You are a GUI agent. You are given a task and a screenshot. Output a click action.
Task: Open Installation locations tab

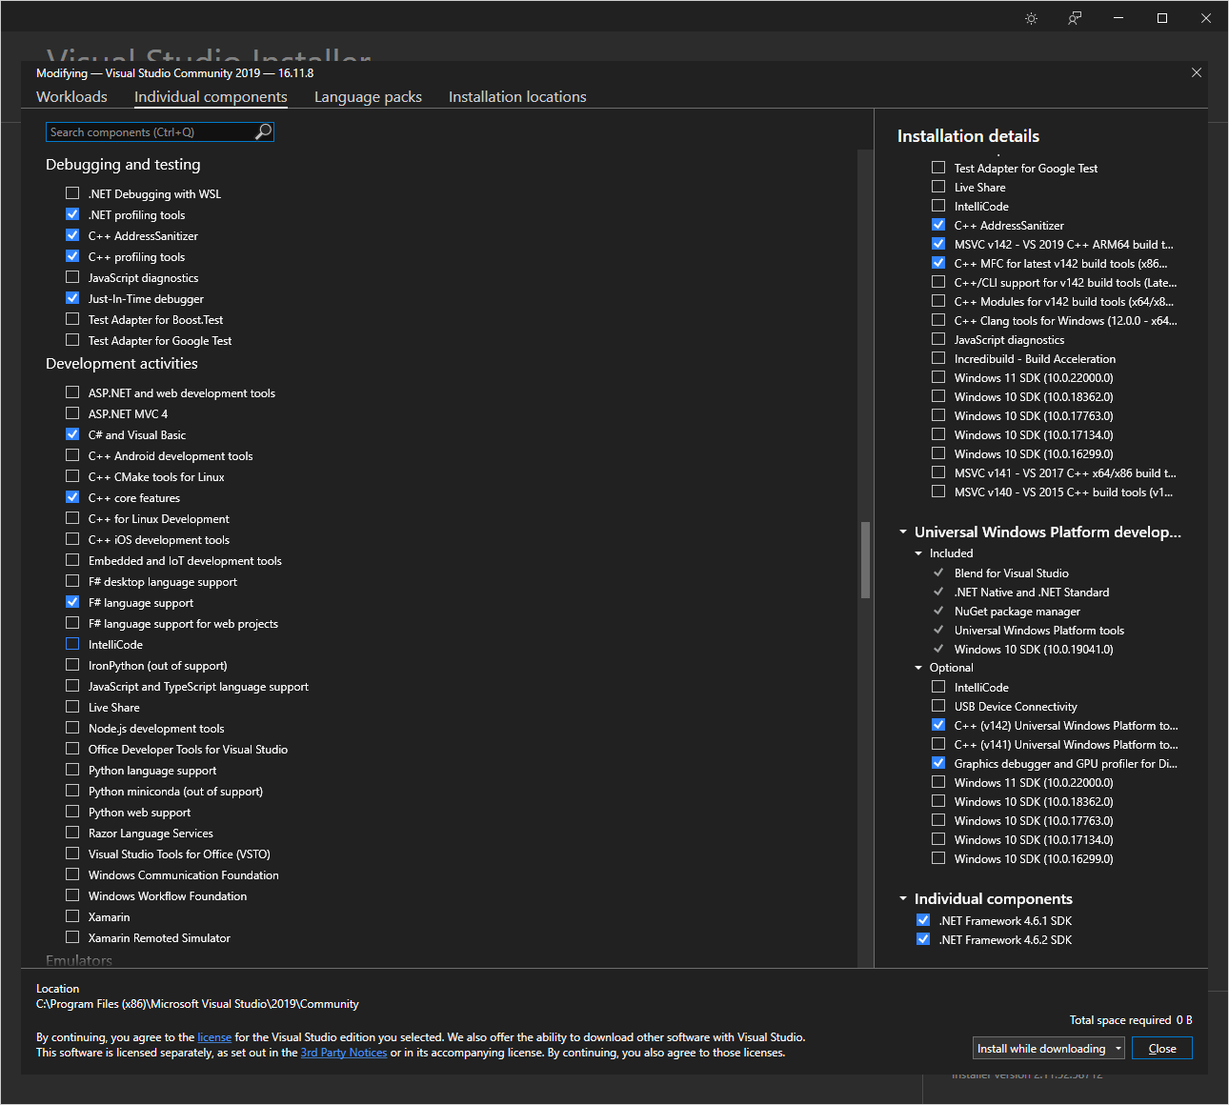pyautogui.click(x=517, y=97)
